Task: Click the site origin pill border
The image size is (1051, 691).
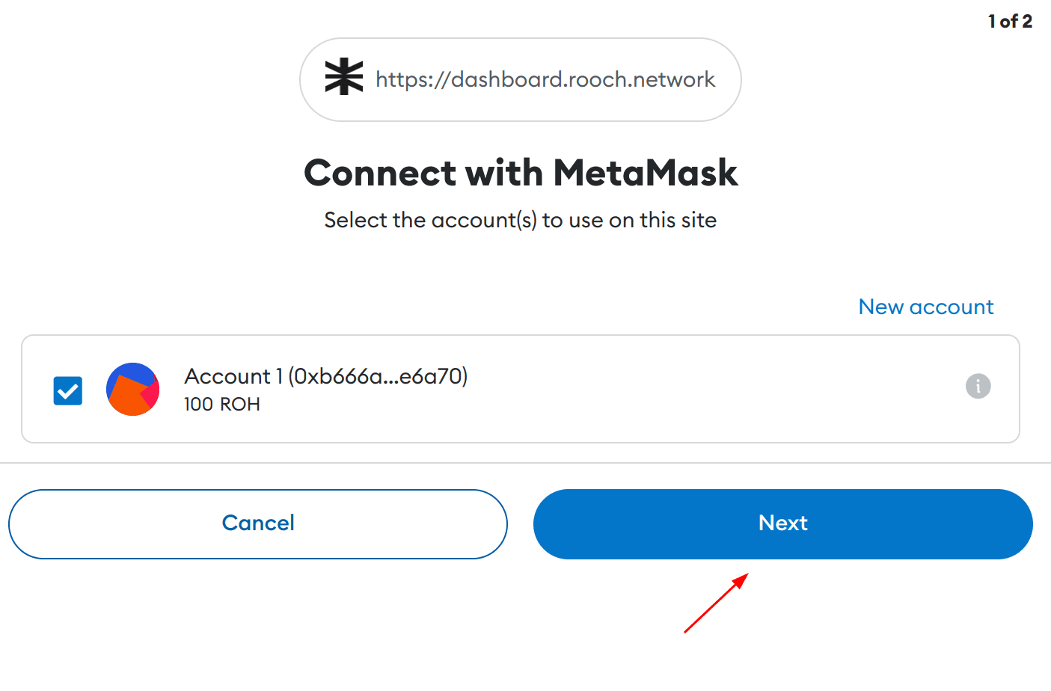Action: (x=521, y=39)
